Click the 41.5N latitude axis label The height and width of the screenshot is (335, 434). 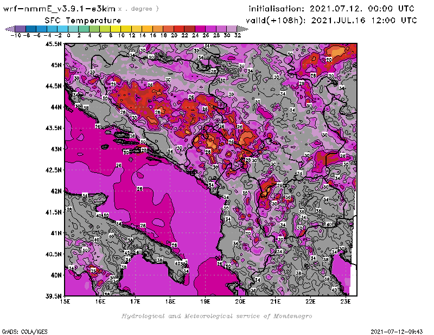click(53, 212)
